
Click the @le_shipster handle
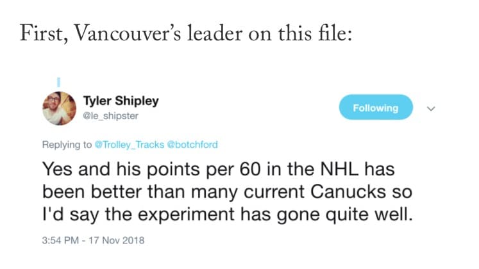110,116
